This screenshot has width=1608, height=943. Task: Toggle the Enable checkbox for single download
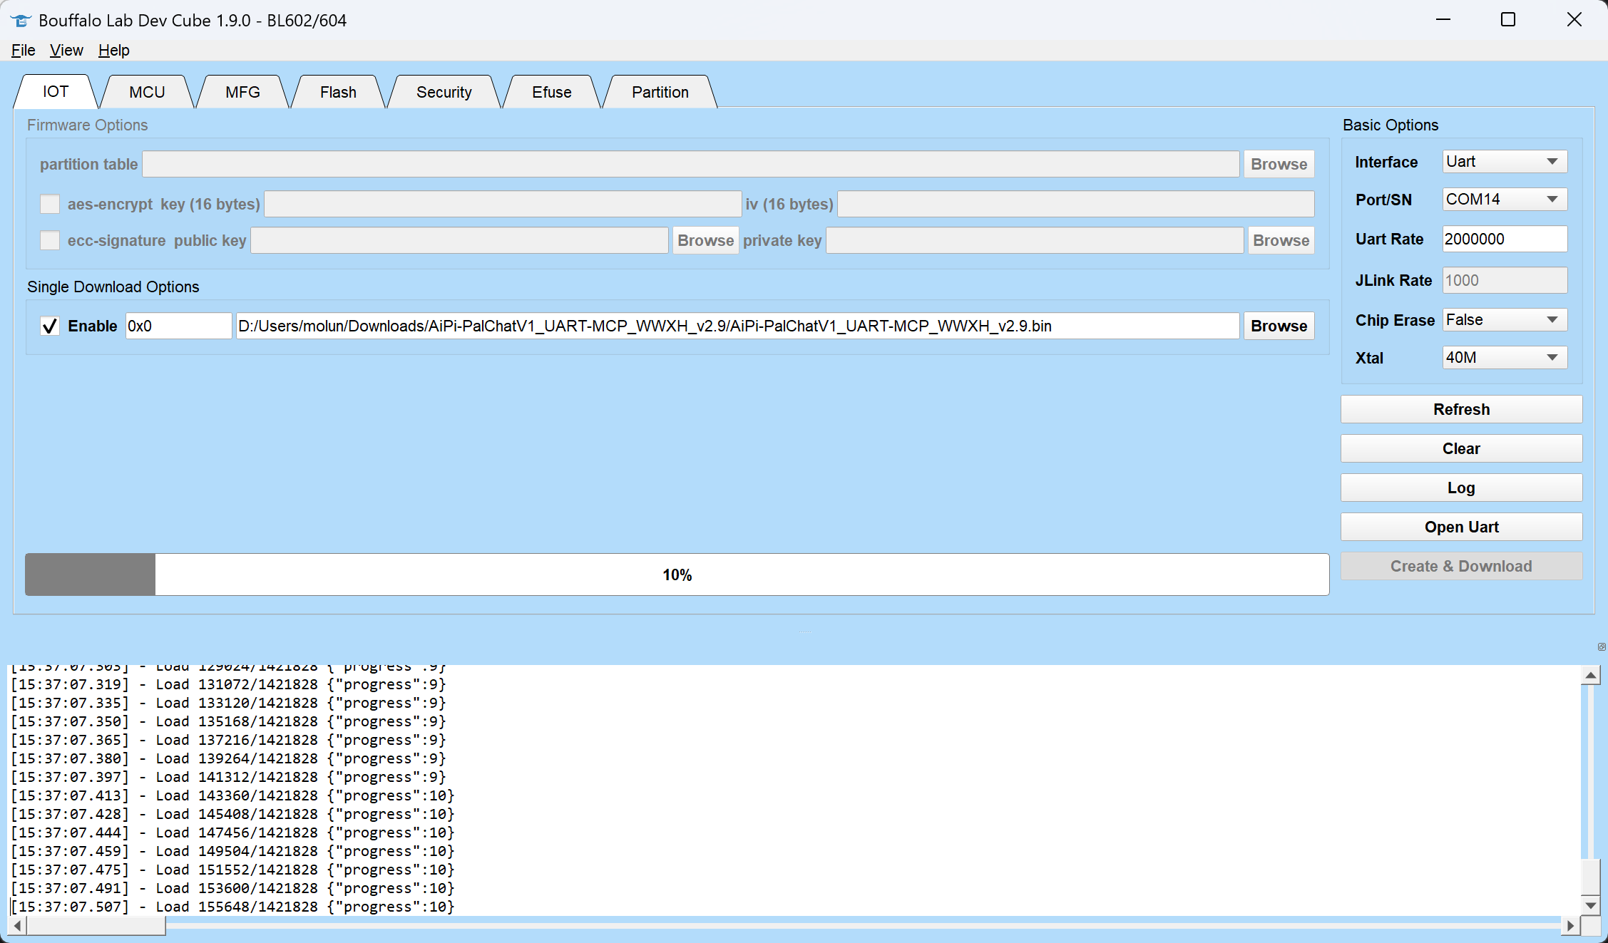[x=50, y=326]
